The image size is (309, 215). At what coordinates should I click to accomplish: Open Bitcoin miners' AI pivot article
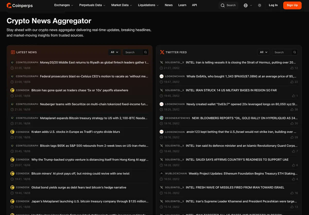click(x=80, y=173)
